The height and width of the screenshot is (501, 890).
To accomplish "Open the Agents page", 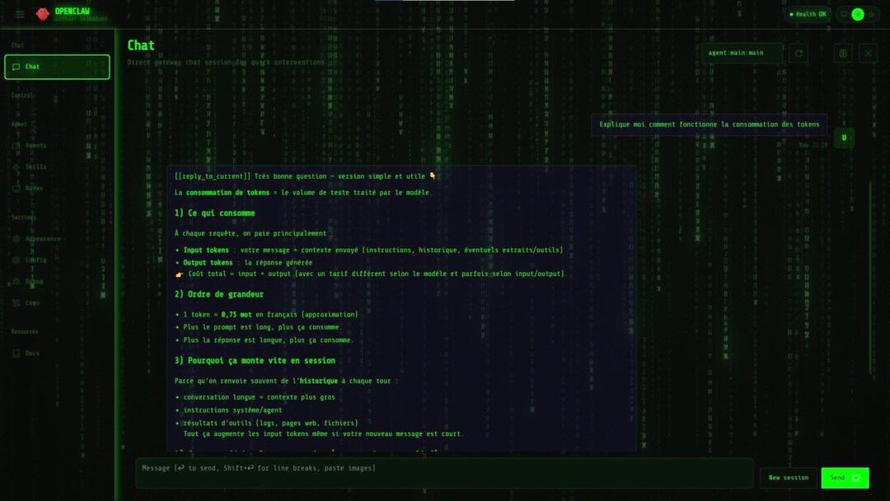I will (x=57, y=145).
